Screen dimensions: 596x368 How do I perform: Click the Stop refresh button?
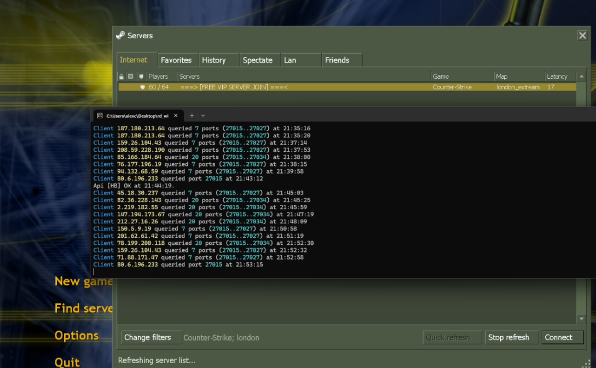512,337
